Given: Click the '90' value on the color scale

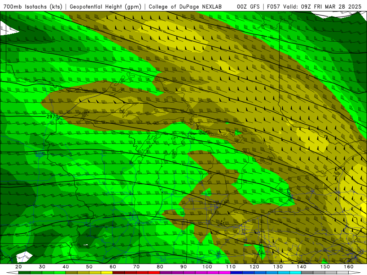Looking at the screenshot, I should click(x=183, y=267).
